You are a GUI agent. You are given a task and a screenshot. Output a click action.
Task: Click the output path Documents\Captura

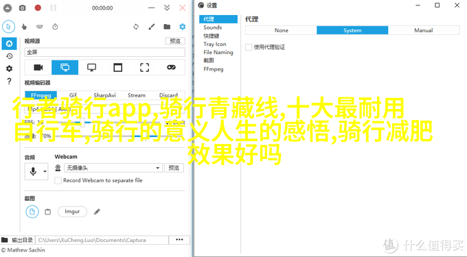pyautogui.click(x=102, y=240)
